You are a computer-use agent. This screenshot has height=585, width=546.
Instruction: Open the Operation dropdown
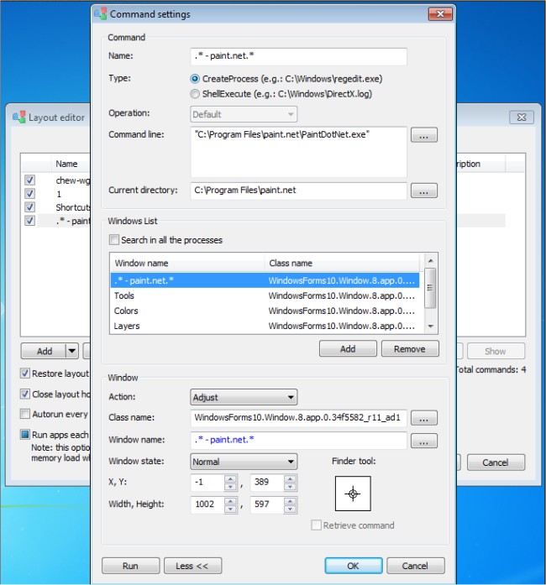244,114
